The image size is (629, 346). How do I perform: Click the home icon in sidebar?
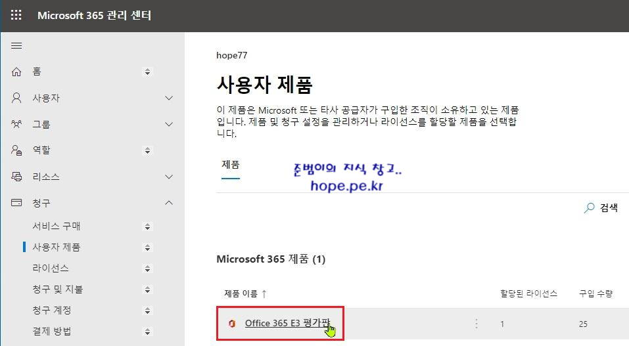pyautogui.click(x=16, y=72)
